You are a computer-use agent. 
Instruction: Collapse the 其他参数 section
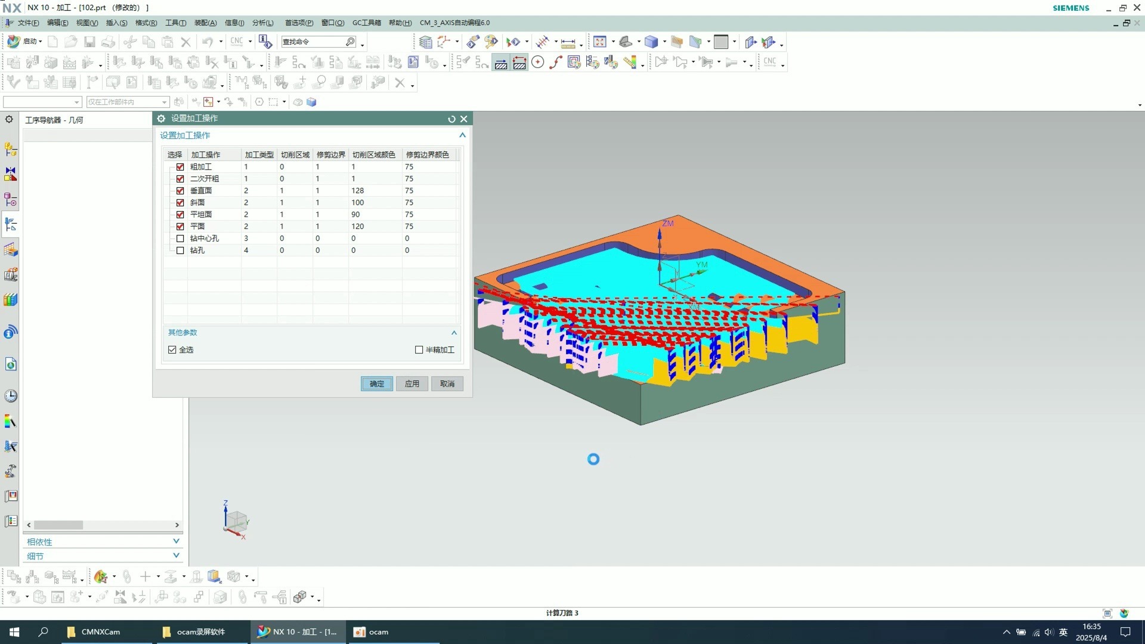pyautogui.click(x=454, y=333)
